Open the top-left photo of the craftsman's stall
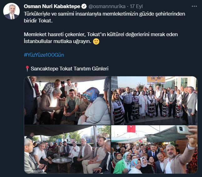Viewport: 202px width, 177px height. [x=67, y=100]
